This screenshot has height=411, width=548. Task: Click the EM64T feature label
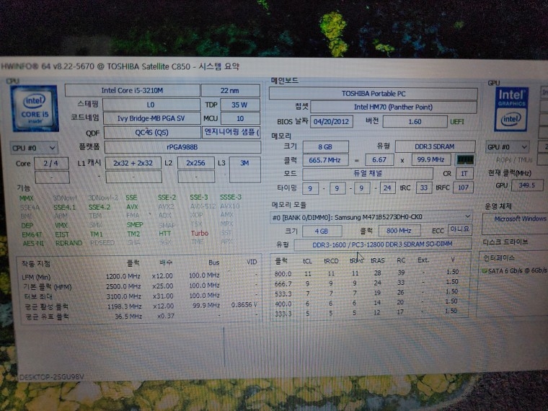click(32, 235)
